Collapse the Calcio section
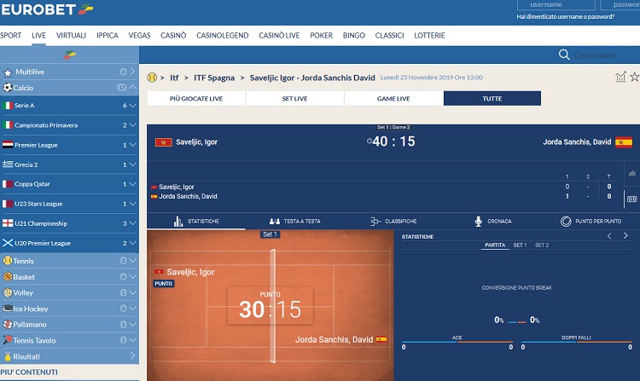 (132, 87)
